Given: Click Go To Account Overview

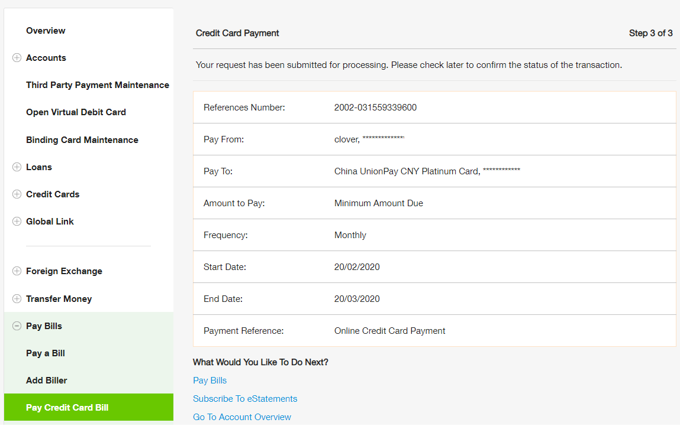Looking at the screenshot, I should pyautogui.click(x=242, y=417).
